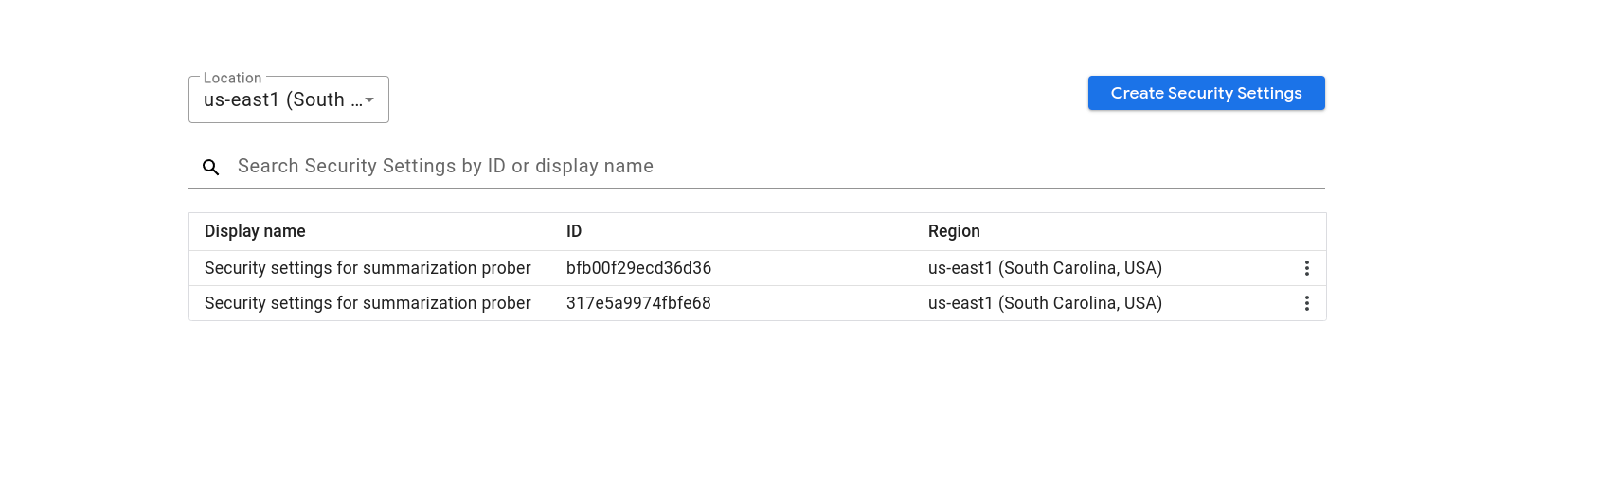
Task: Click the Location field label
Action: pos(232,78)
